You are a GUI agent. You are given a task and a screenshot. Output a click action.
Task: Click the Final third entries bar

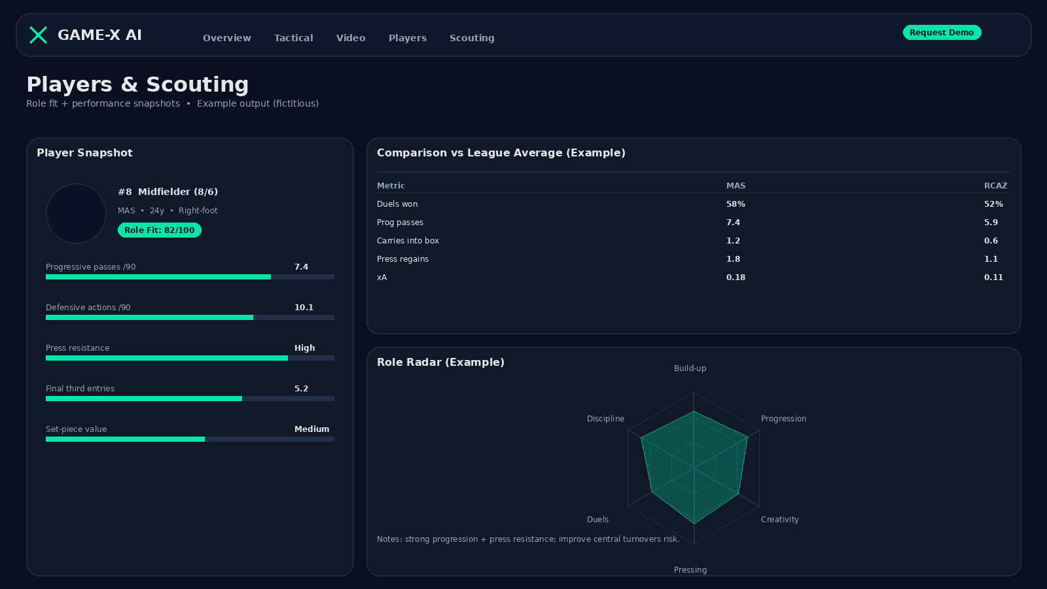pyautogui.click(x=190, y=399)
